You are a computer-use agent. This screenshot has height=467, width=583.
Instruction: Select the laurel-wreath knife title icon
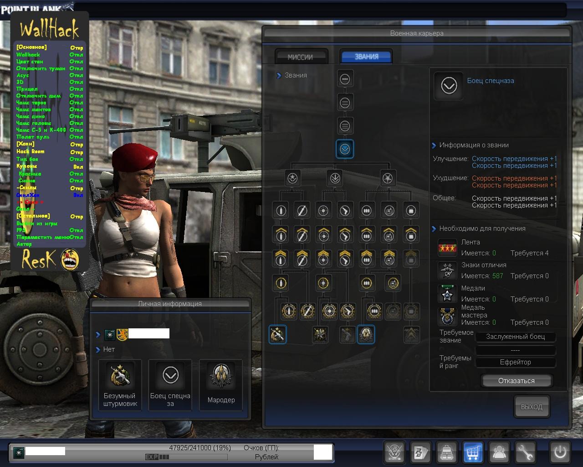[308, 311]
